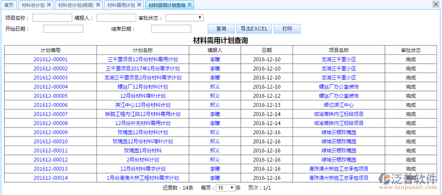Screen dimensions: 442x195
Task: Open 港珠澳大桥施工总承包项目 link in row 201612-00013
Action: click(339, 169)
